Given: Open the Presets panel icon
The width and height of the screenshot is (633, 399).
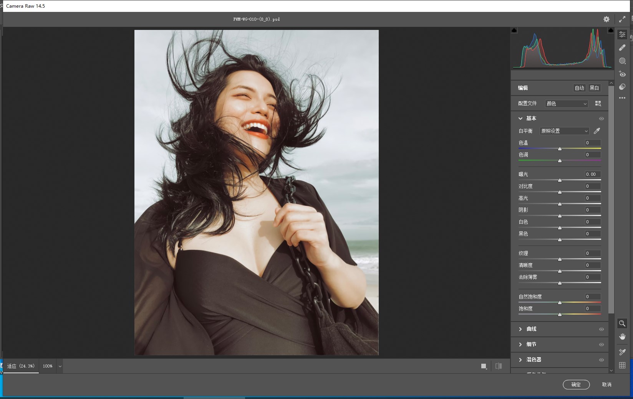Looking at the screenshot, I should 622,87.
